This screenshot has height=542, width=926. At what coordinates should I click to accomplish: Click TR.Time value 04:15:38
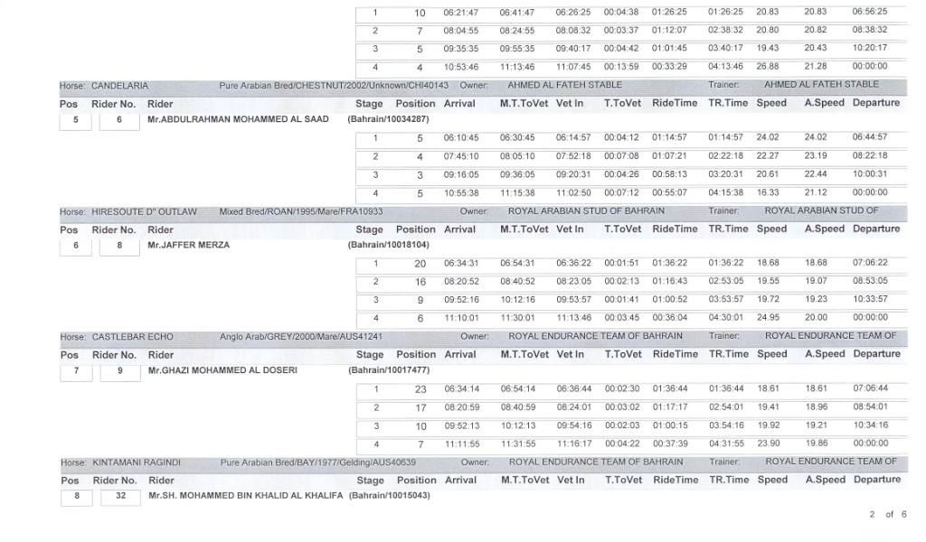726,192
